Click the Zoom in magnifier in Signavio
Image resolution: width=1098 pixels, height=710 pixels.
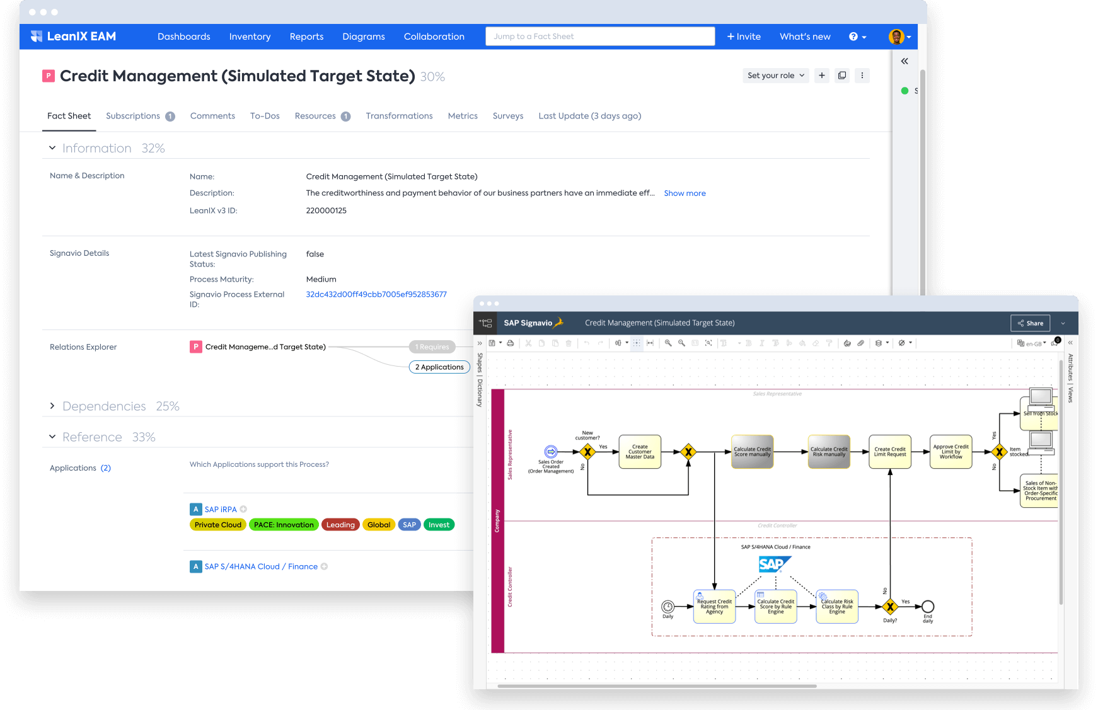(668, 343)
